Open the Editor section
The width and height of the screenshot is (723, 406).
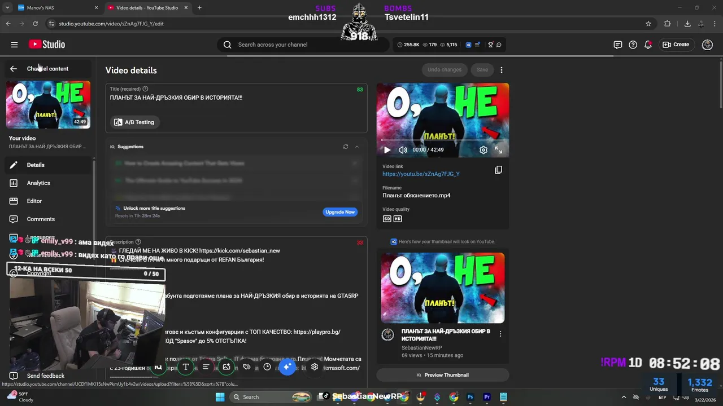(48, 201)
